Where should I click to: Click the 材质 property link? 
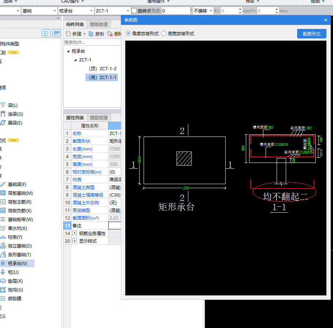coord(77,179)
